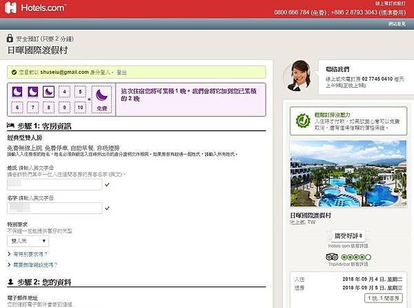Click the 登出 sign out link
Viewport: 414px width, 308px height.
121,72
